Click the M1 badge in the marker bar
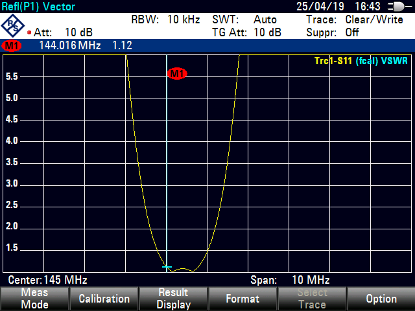 12,45
